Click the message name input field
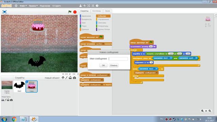This screenshot has width=217, height=122. point(118,59)
